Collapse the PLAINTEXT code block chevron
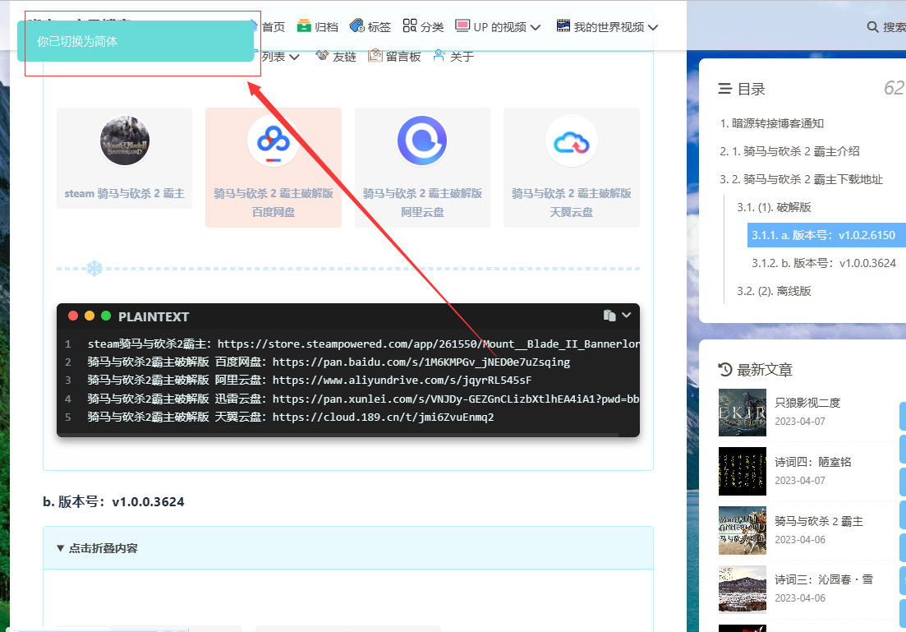906x632 pixels. [x=627, y=316]
